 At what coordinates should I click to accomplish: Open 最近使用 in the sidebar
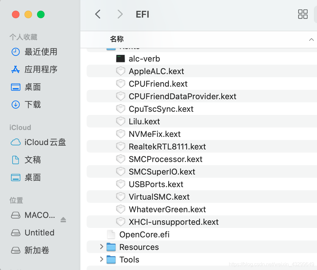tap(41, 52)
